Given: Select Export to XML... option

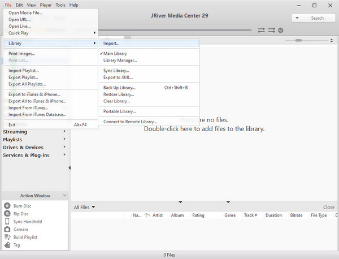Looking at the screenshot, I should click(149, 77).
